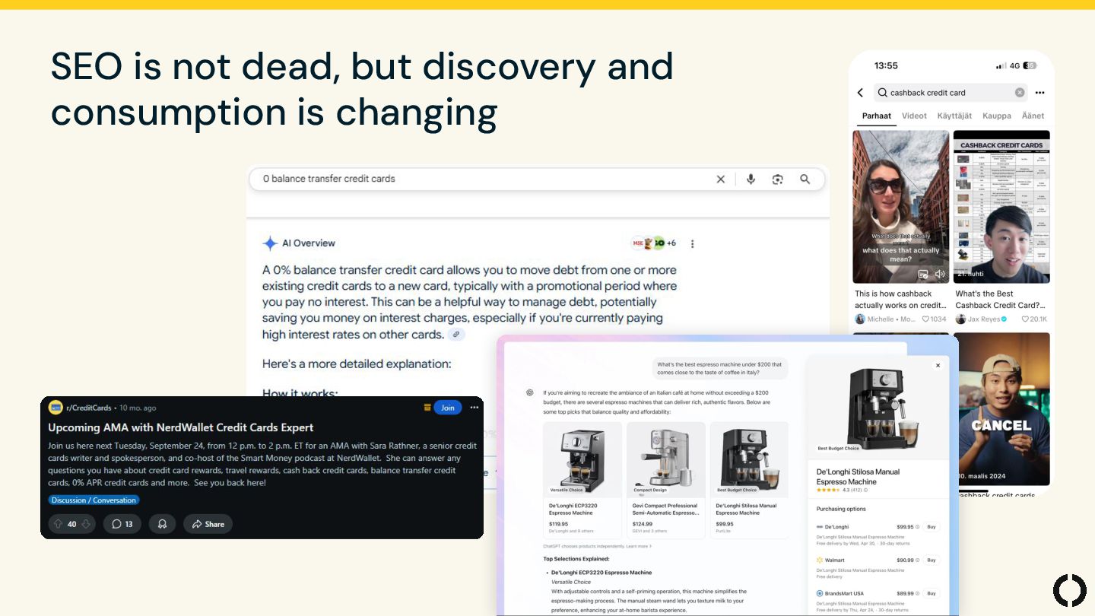Click the TikTok search magnifier icon
Image resolution: width=1095 pixels, height=616 pixels.
pyautogui.click(x=882, y=93)
